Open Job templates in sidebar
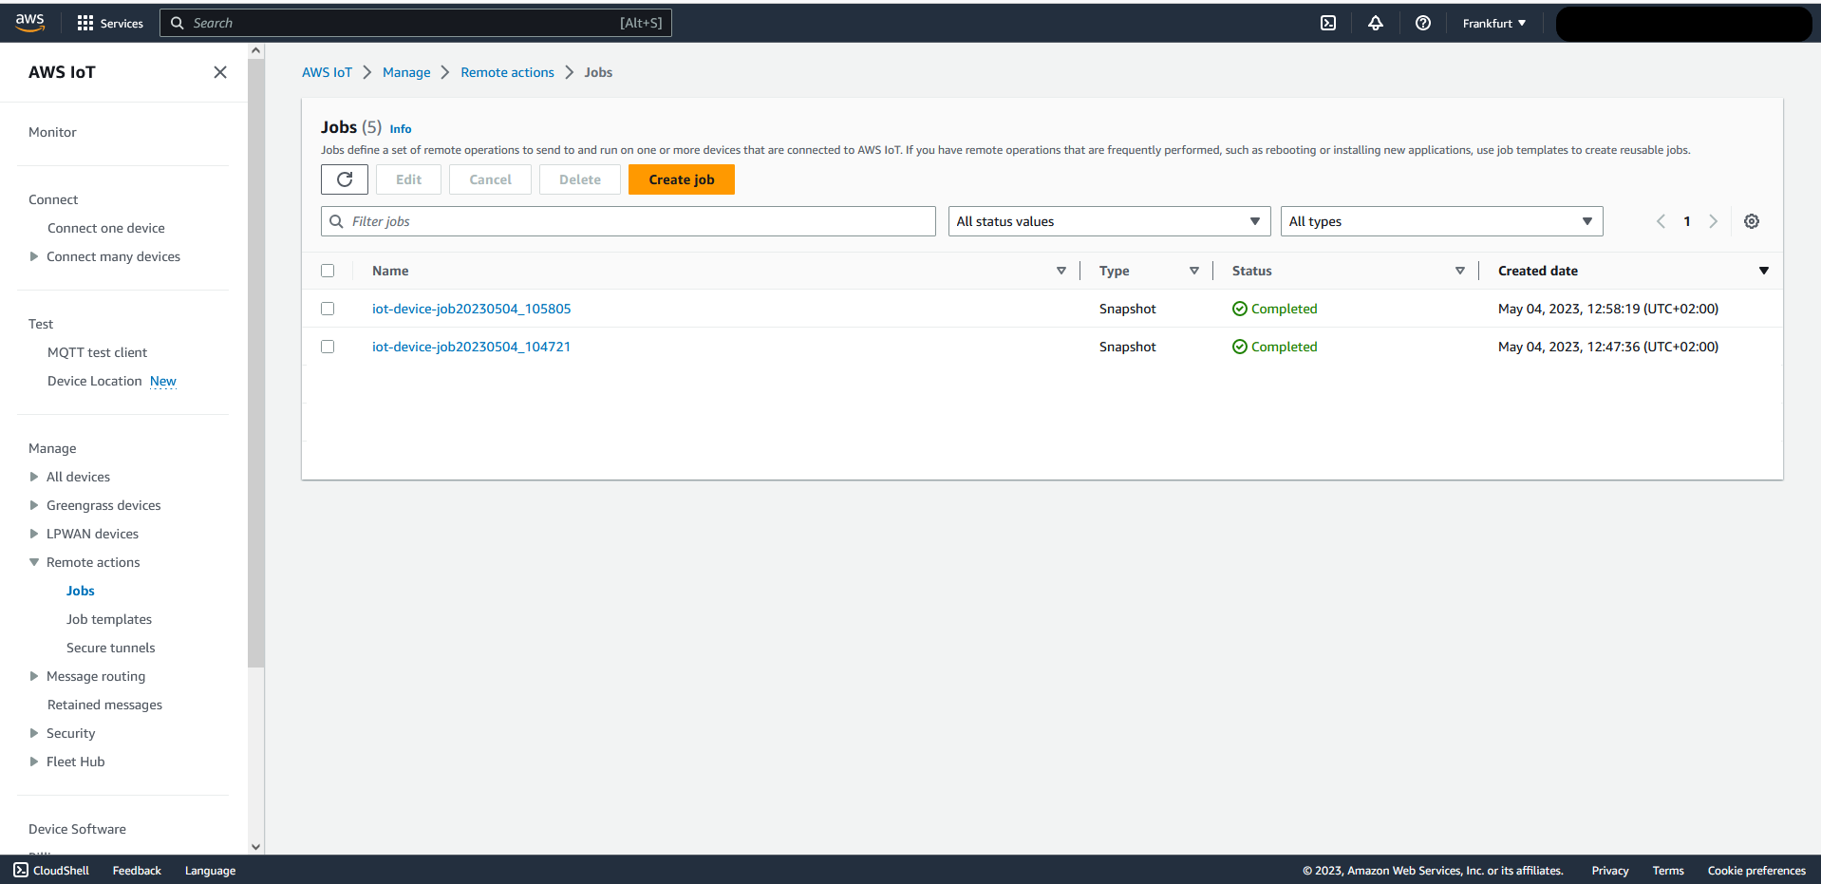Screen dimensions: 1821x884 pos(109,619)
